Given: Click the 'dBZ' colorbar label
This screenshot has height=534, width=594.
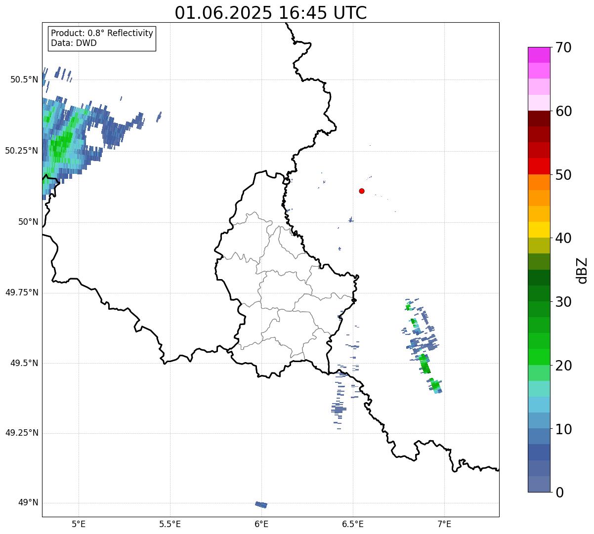Looking at the screenshot, I should (582, 270).
